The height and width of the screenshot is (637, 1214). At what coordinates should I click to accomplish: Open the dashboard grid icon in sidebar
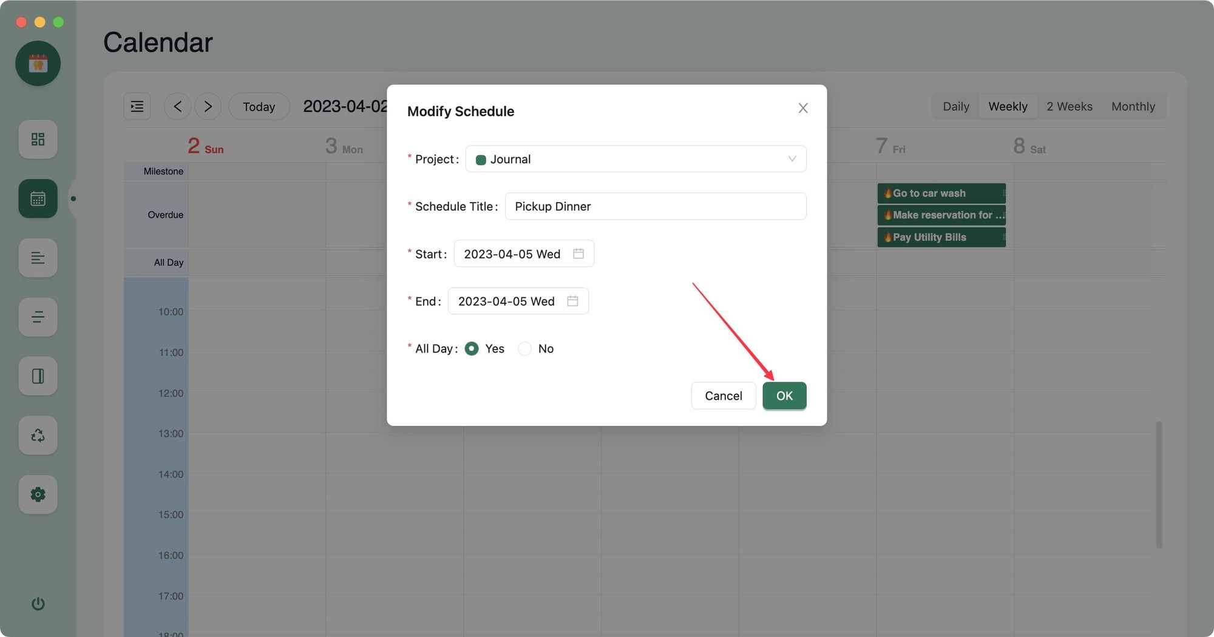38,140
